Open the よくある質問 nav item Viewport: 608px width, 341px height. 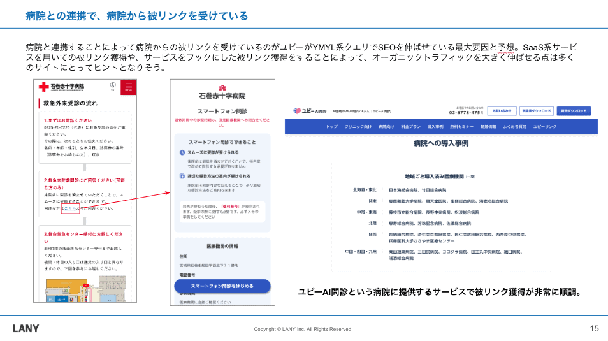[514, 127]
